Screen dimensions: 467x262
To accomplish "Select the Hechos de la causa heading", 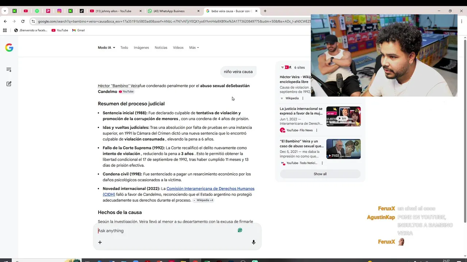I will coord(120,213).
